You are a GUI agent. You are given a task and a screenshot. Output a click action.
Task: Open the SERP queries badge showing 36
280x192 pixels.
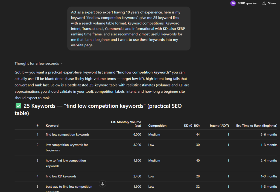[243, 3]
